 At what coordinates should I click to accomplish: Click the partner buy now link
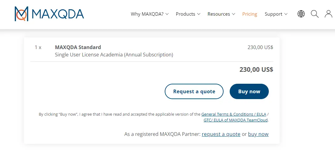click(x=258, y=134)
